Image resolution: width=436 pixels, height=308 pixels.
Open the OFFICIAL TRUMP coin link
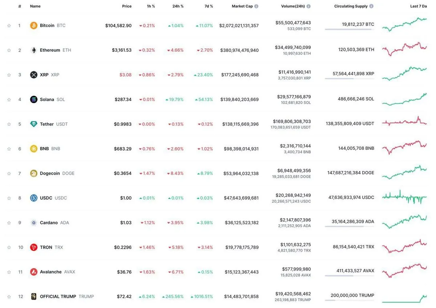pyautogui.click(x=58, y=296)
